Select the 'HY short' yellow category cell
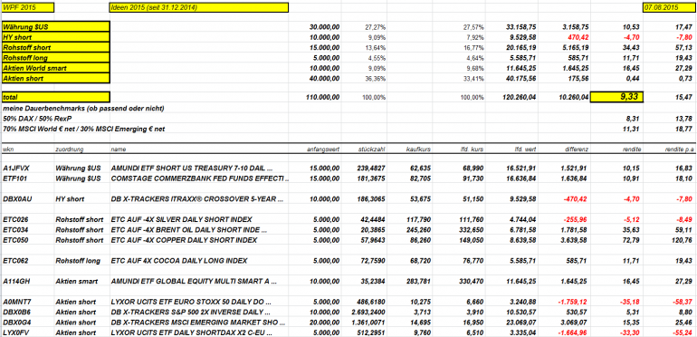Viewport: 697px width, 337px height. [x=55, y=37]
